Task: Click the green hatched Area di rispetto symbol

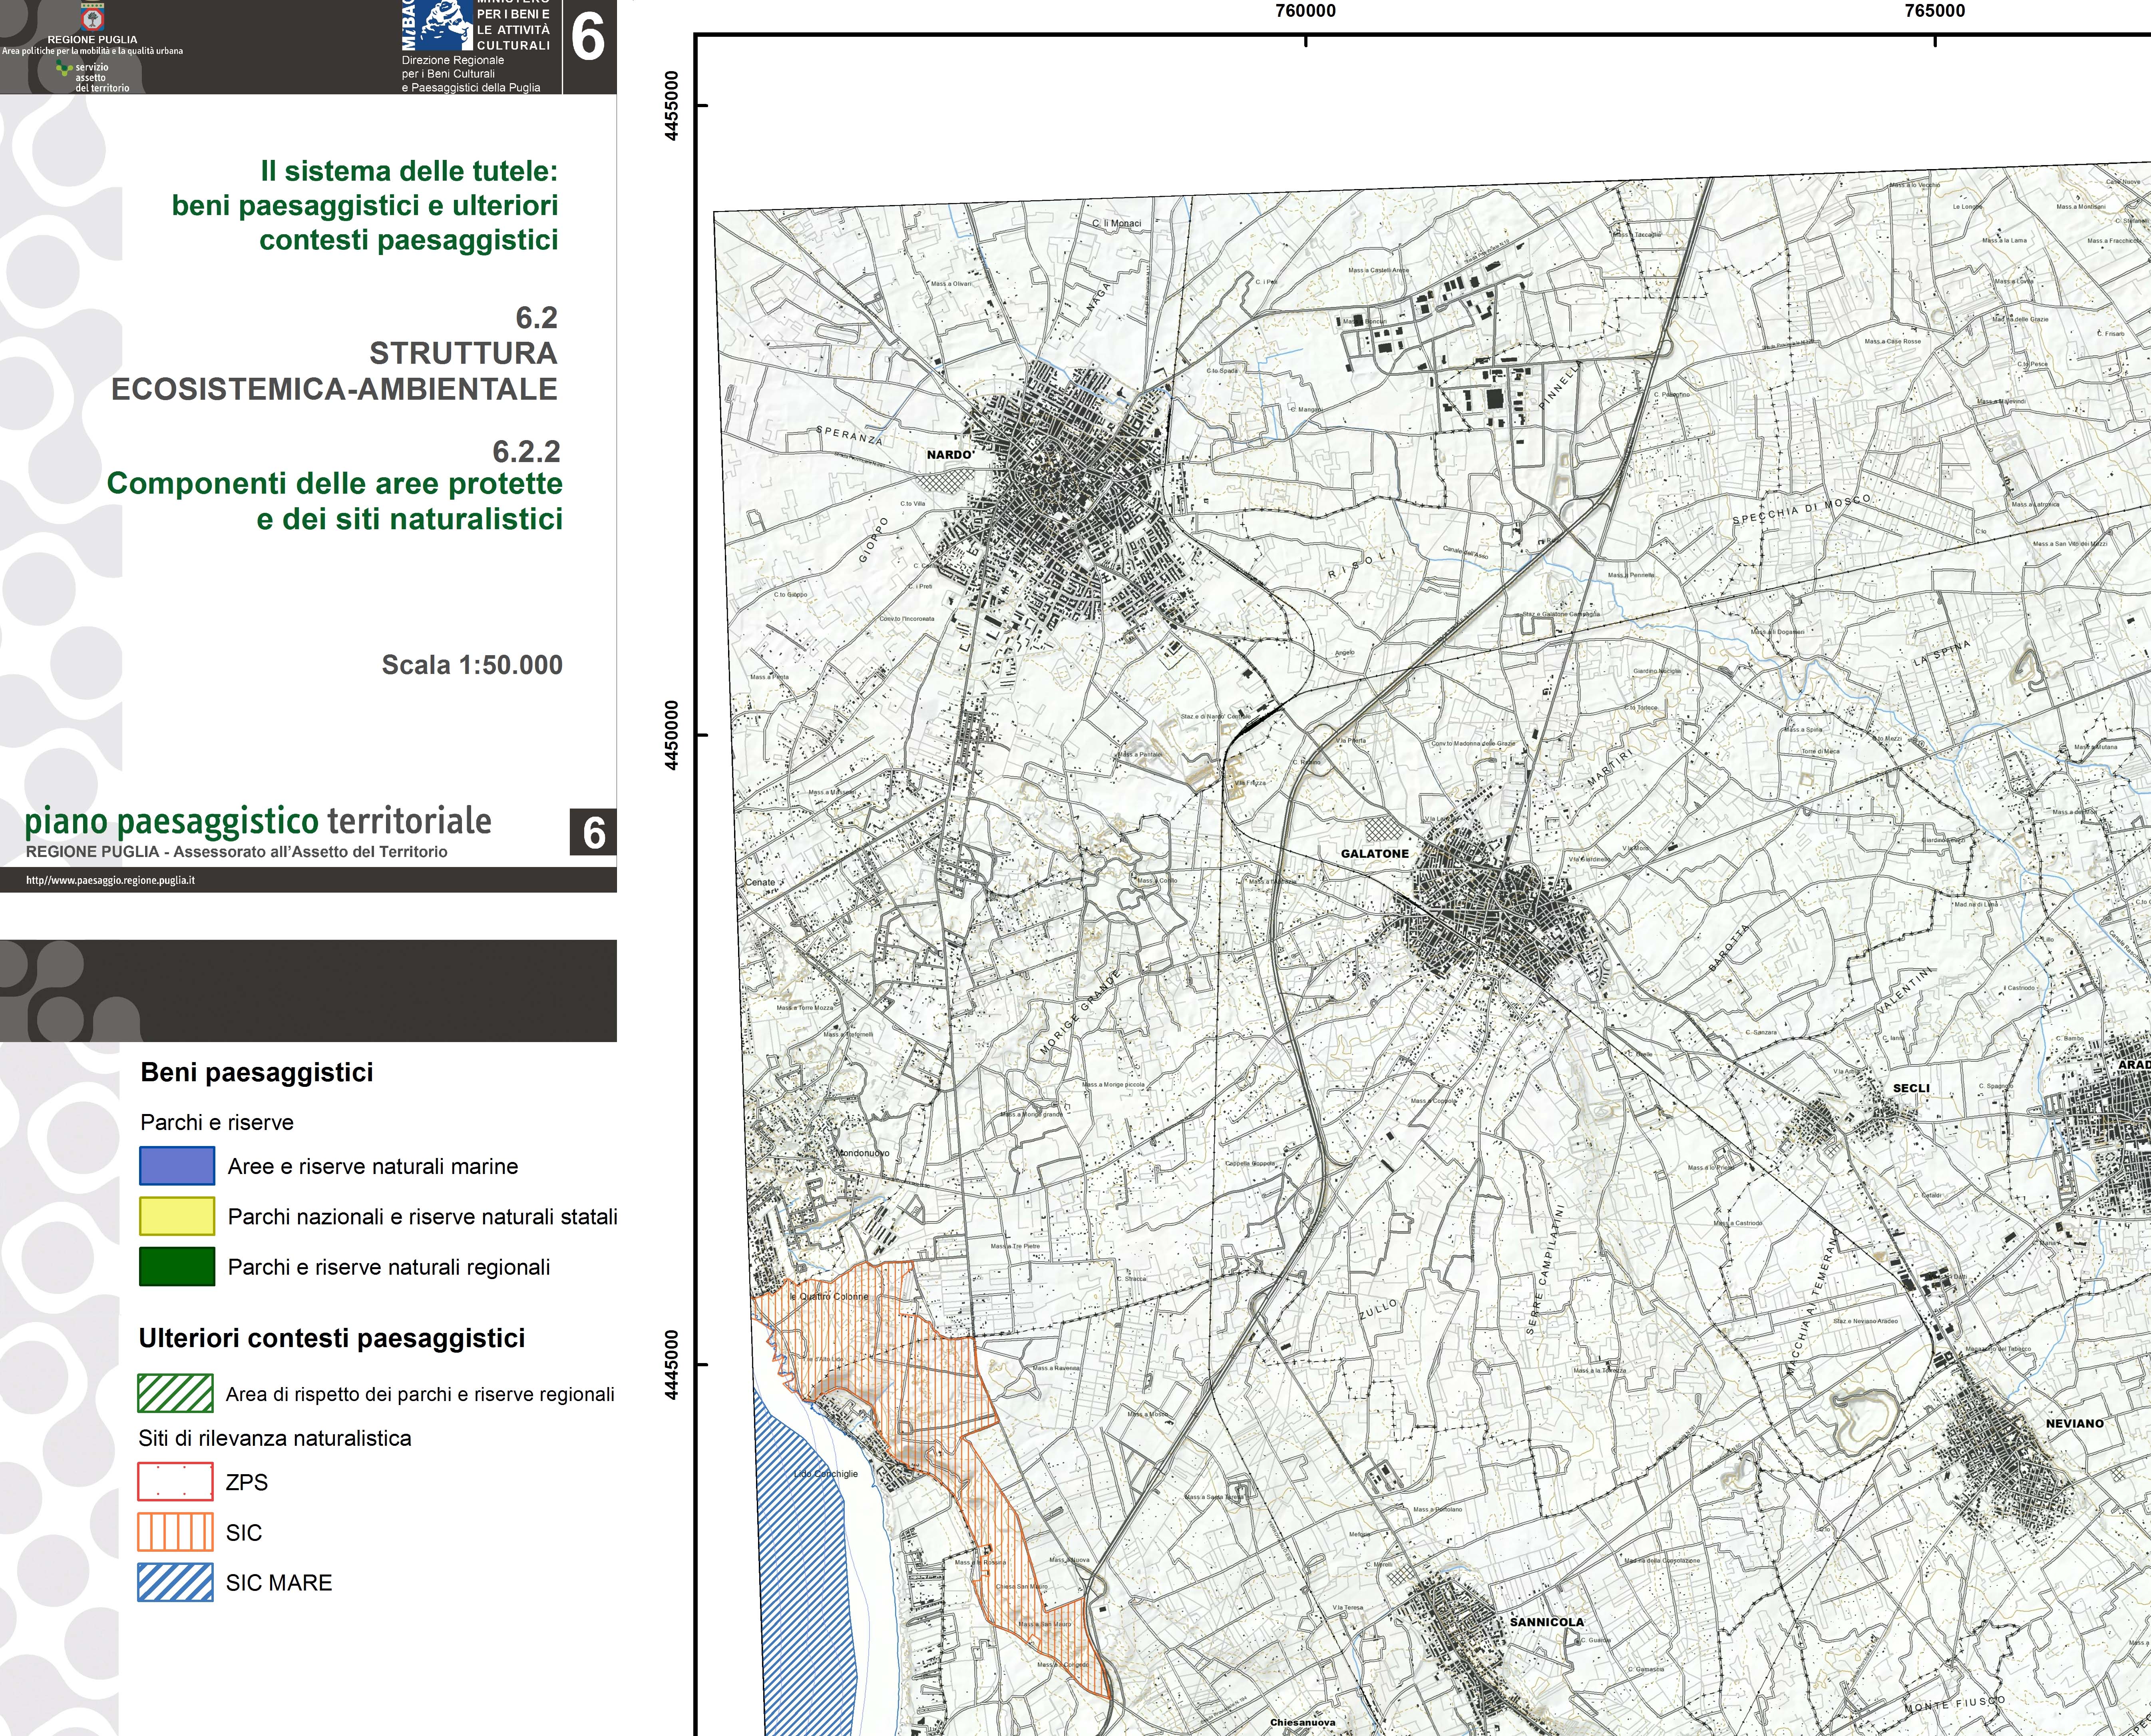Action: (x=176, y=1393)
